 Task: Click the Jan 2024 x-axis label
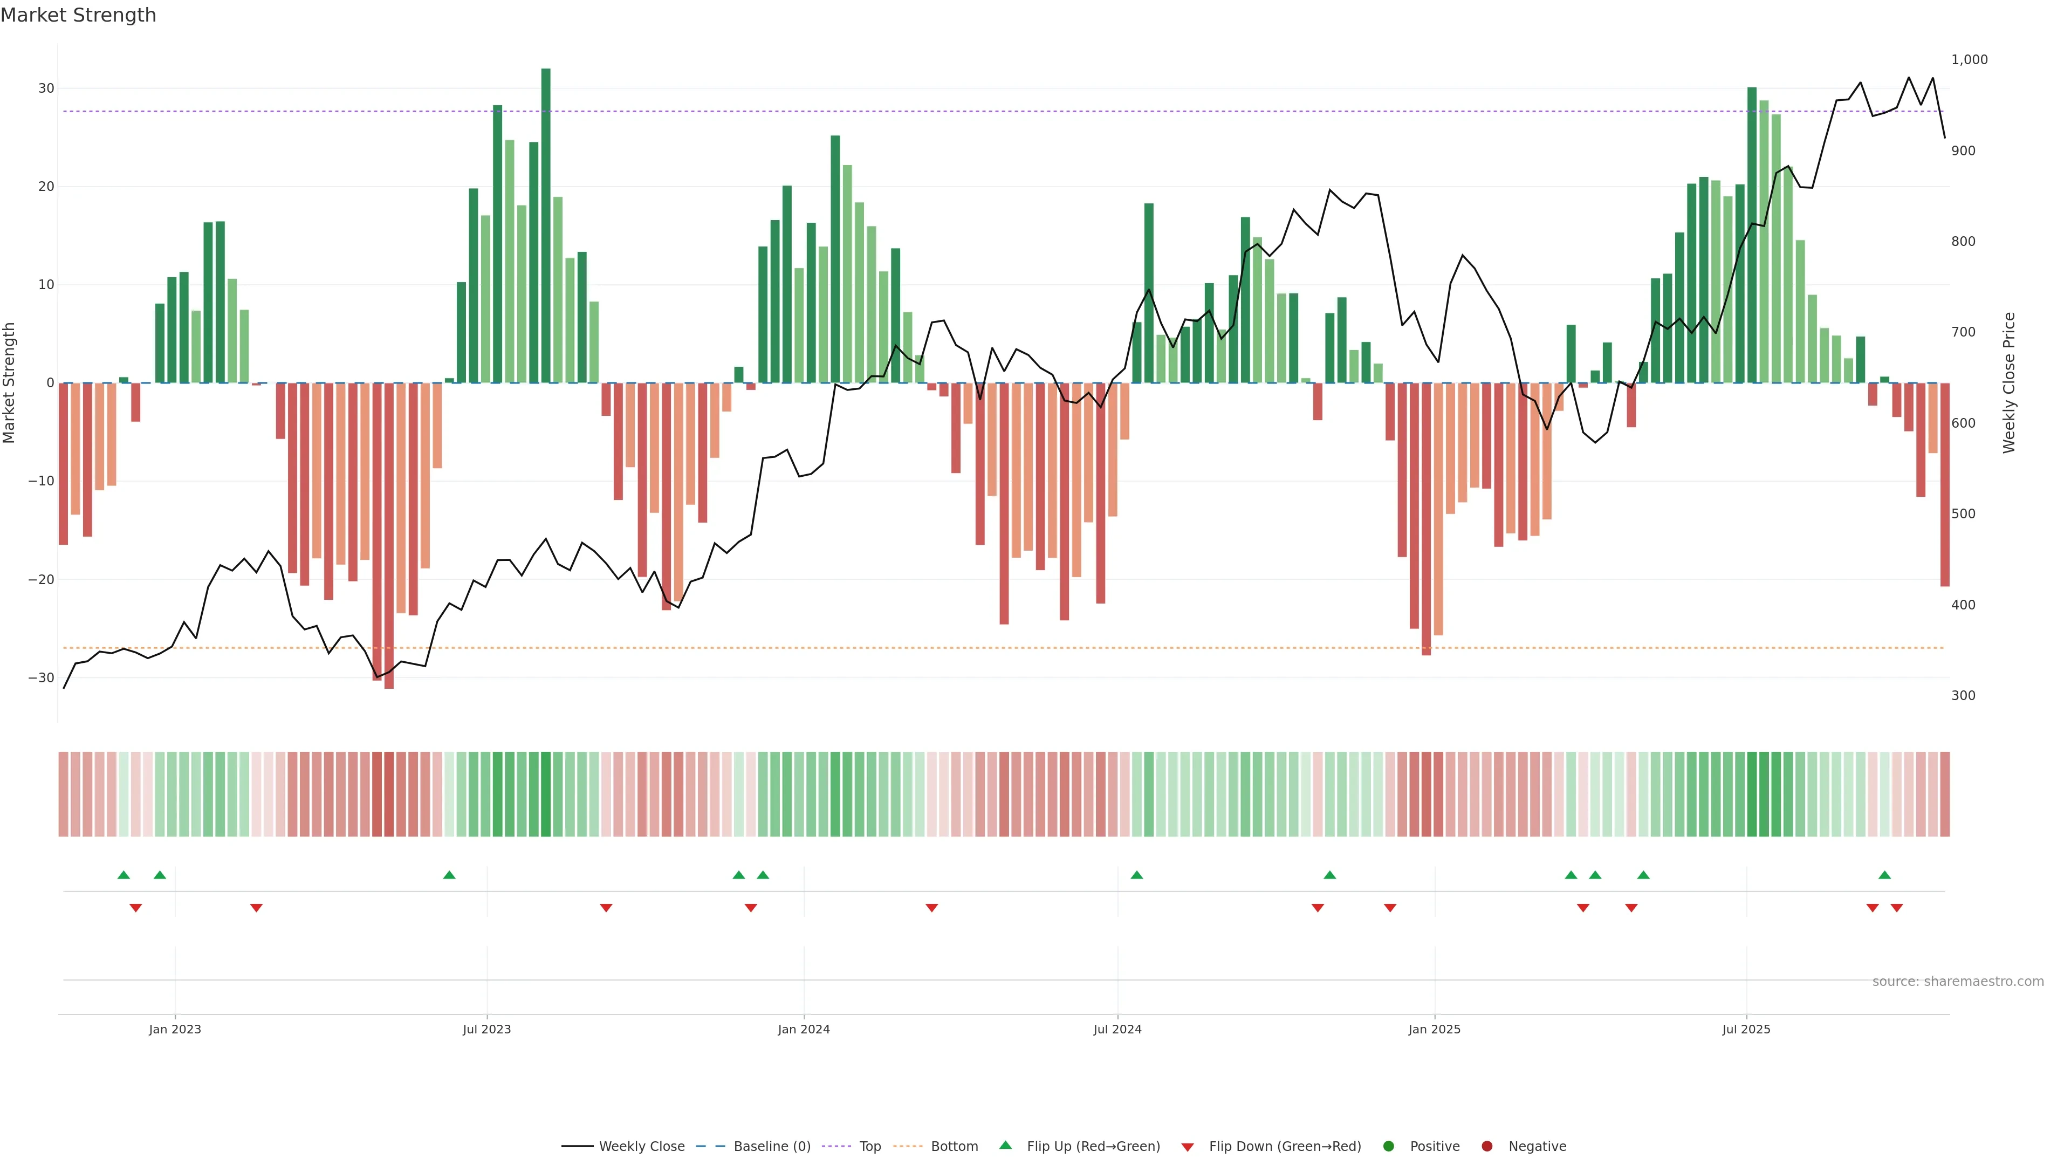click(803, 1029)
